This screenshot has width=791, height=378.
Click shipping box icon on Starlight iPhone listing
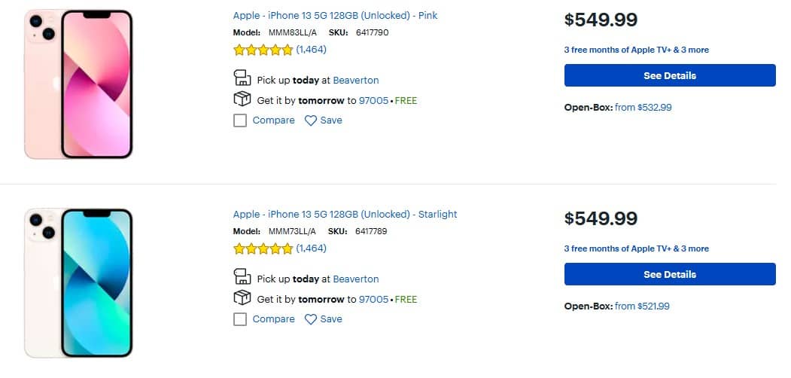242,298
